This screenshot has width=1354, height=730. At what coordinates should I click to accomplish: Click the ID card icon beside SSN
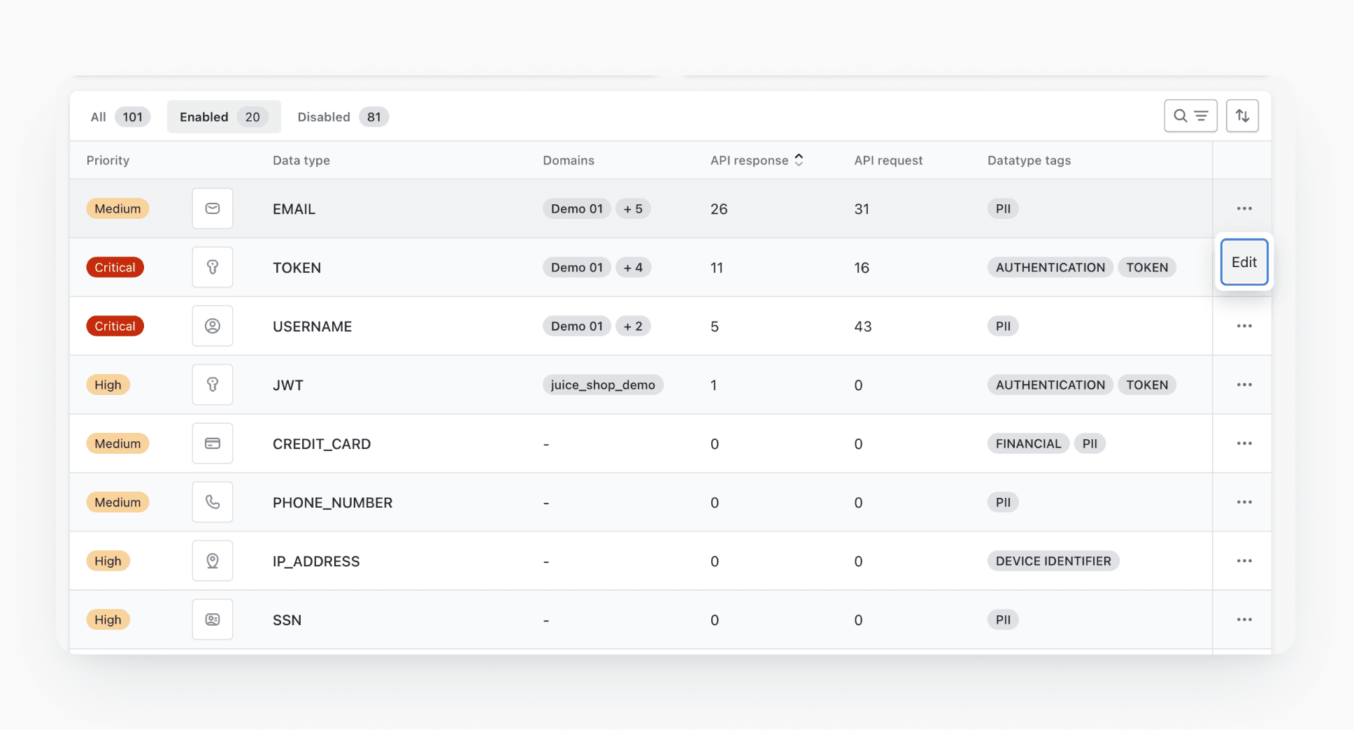click(212, 620)
